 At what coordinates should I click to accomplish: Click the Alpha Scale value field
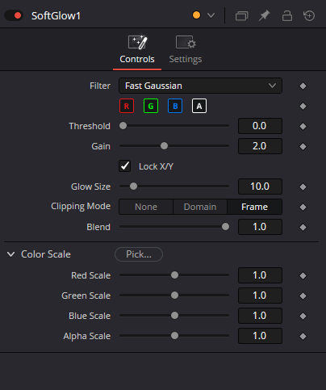click(x=260, y=336)
